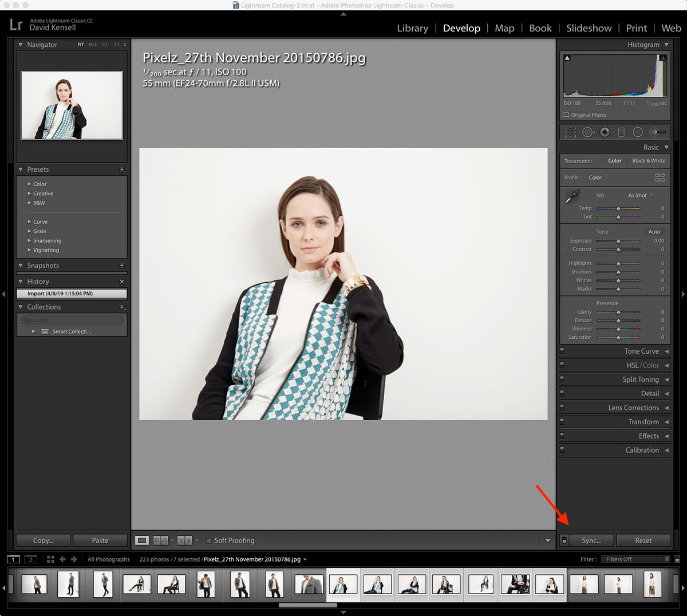The height and width of the screenshot is (616, 687).
Task: Click the Exposure slider handle
Action: click(x=618, y=241)
